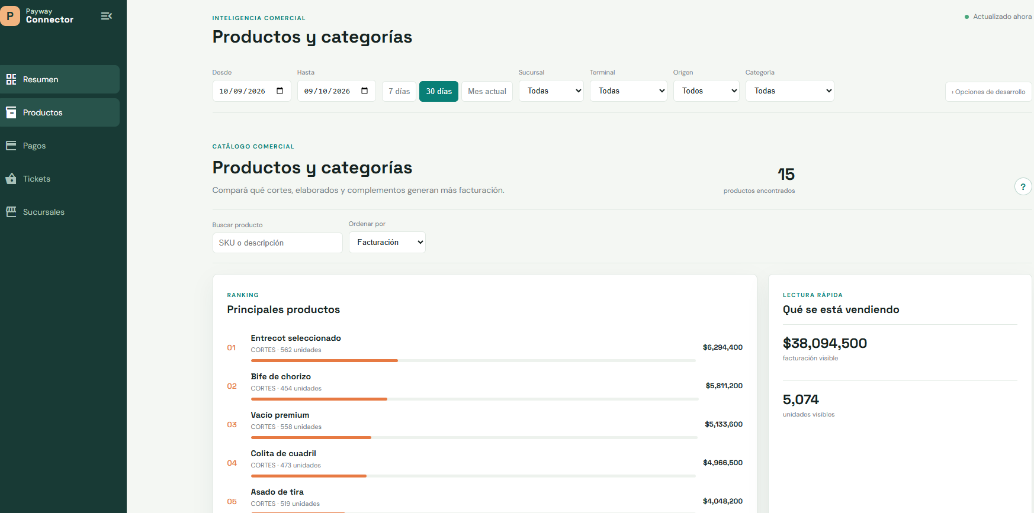Click the Pagos credit card icon

pos(11,146)
